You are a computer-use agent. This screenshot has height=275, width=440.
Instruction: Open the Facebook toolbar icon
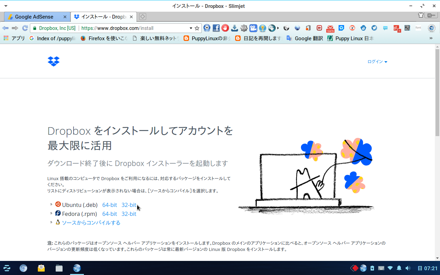click(216, 28)
